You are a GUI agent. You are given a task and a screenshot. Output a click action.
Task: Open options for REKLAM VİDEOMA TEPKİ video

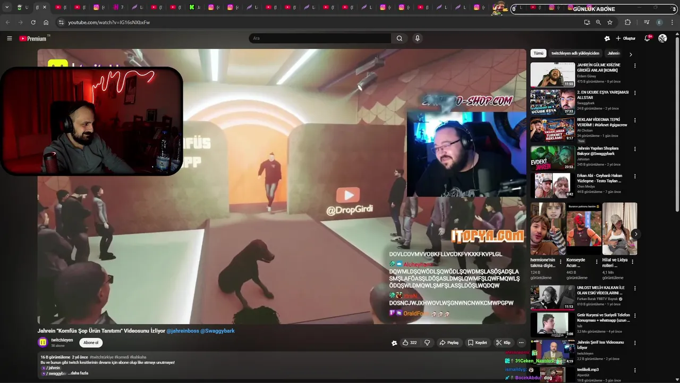point(634,120)
